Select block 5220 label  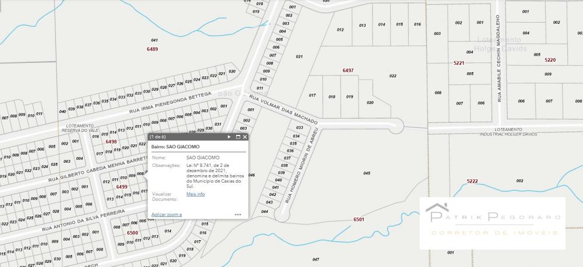[550, 60]
